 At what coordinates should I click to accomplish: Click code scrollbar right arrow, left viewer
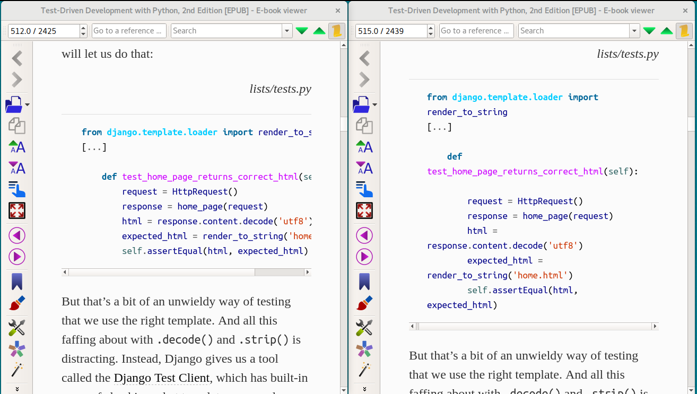pyautogui.click(x=307, y=272)
